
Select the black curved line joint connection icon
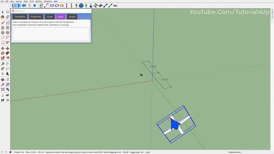46,6
